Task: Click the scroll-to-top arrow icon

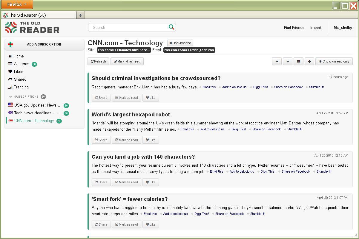Action: [309, 61]
